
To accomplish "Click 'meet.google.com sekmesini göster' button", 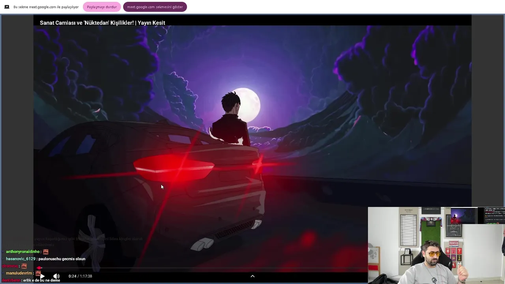I will point(155,7).
